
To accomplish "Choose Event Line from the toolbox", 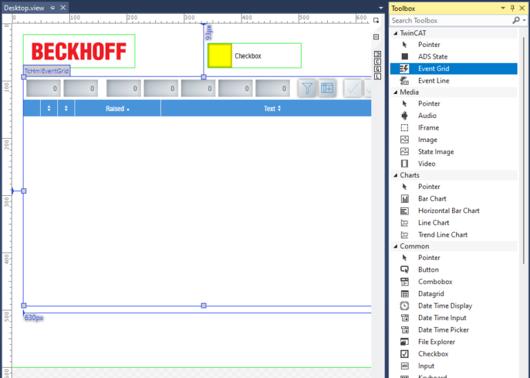I will [x=433, y=81].
